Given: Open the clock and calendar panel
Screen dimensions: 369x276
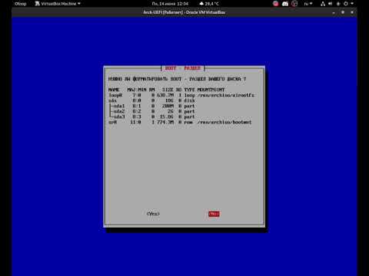Looking at the screenshot, I should click(170, 4).
